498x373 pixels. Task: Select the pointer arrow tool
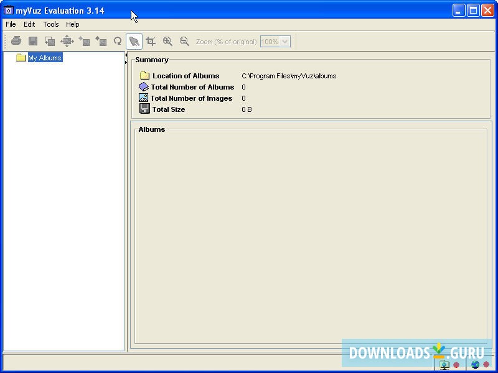point(134,41)
